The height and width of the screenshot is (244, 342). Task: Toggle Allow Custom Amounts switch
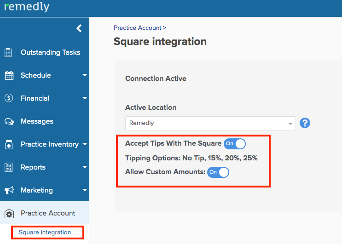[x=218, y=172]
